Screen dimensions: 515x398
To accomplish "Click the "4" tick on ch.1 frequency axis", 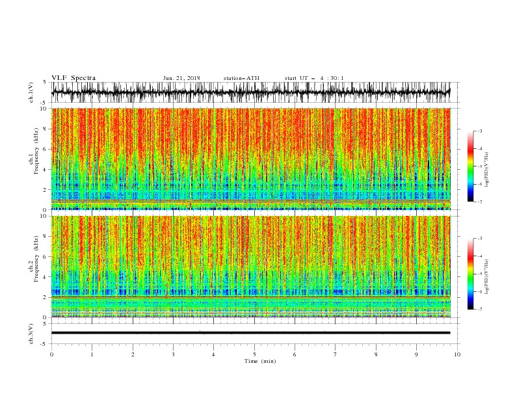I will [46, 170].
